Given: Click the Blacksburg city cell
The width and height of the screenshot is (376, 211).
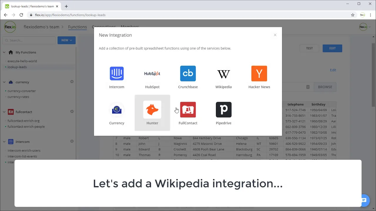Looking at the screenshot, I should click(x=244, y=149).
